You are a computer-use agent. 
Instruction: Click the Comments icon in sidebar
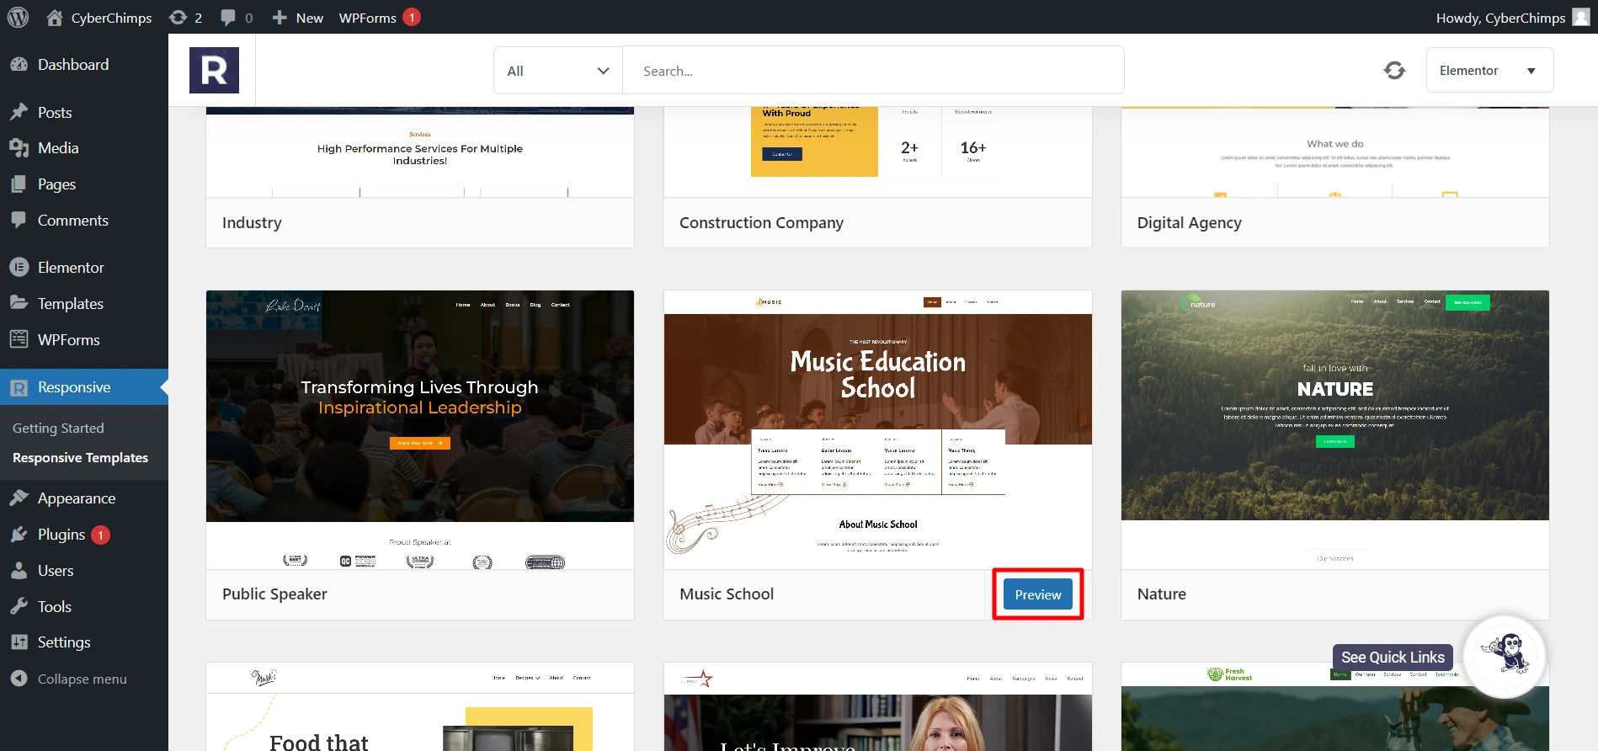point(19,220)
